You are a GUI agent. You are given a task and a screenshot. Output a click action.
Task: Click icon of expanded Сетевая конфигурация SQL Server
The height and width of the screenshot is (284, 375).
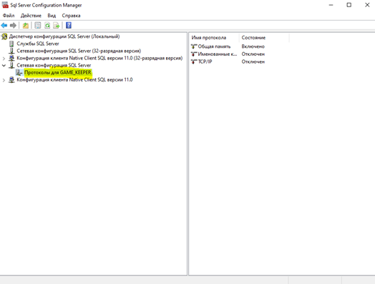(x=11, y=65)
